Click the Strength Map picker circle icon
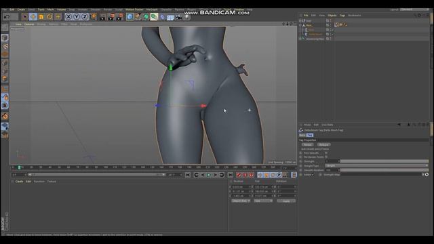 coord(427,175)
